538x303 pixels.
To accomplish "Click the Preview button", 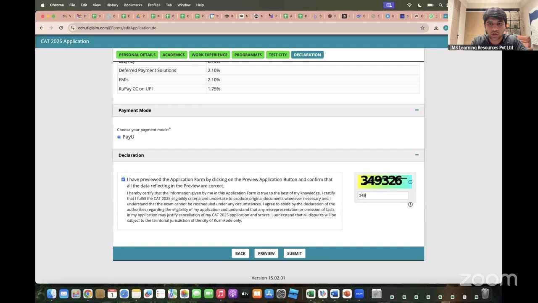I will pos(266,253).
